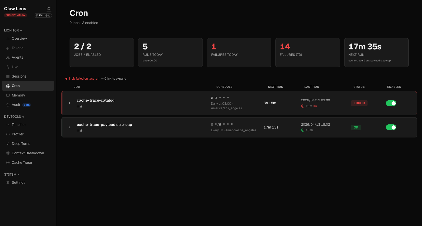The image size is (422, 226).
Task: Click the SCHEDULE column header
Action: [x=224, y=87]
